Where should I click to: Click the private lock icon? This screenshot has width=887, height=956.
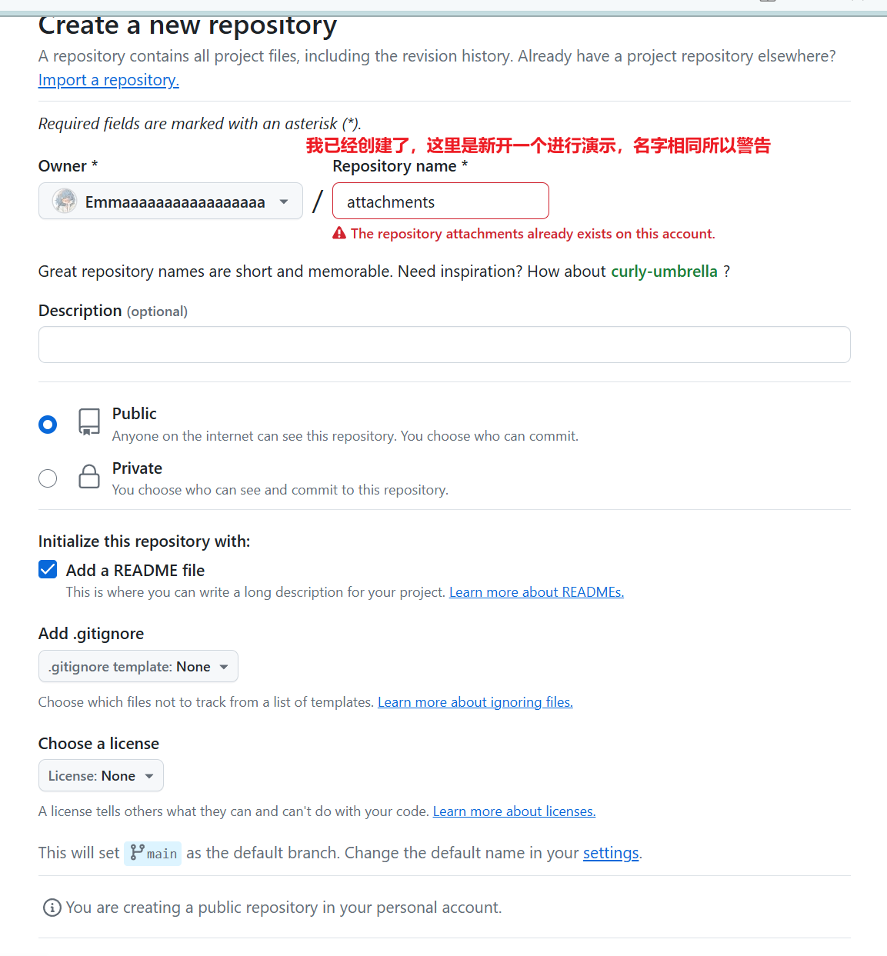89,477
